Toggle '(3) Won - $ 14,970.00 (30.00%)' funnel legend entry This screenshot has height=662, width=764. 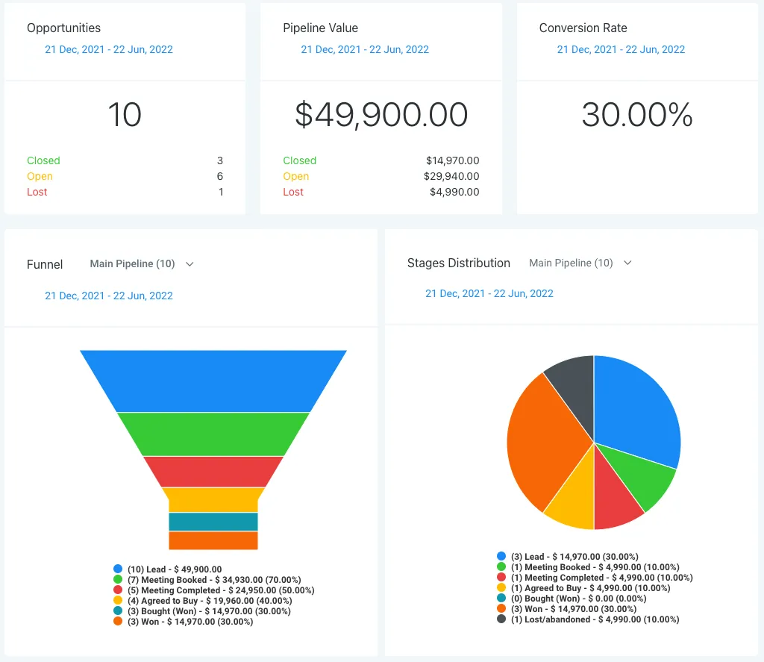coord(190,622)
